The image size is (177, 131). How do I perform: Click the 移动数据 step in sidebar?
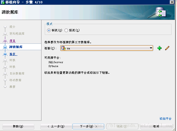pos(15,80)
